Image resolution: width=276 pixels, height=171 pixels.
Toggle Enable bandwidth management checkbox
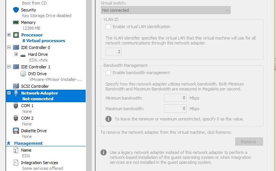click(108, 73)
